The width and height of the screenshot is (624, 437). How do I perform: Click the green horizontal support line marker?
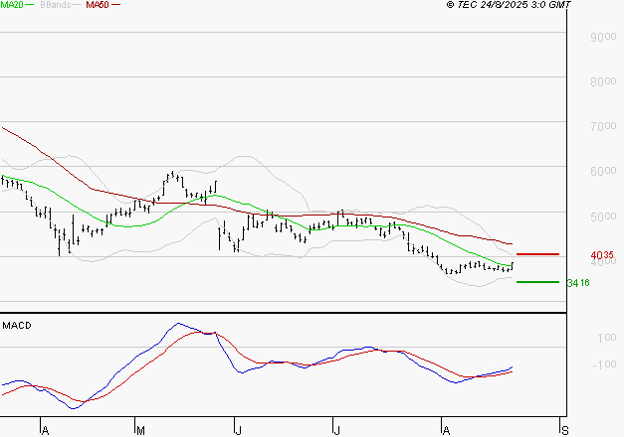[x=537, y=282]
